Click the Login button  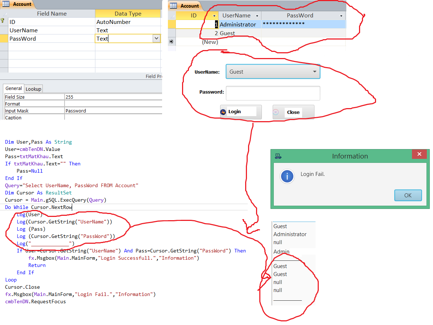click(x=241, y=112)
